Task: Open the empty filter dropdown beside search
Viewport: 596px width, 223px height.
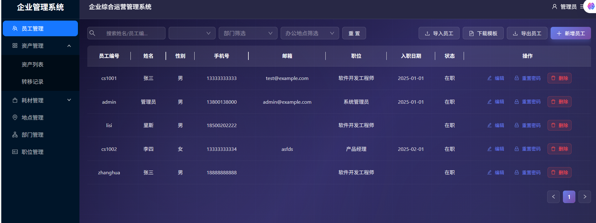Action: (x=192, y=33)
